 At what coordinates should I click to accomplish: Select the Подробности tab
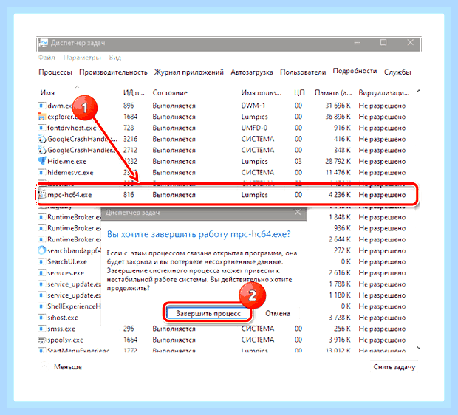355,71
